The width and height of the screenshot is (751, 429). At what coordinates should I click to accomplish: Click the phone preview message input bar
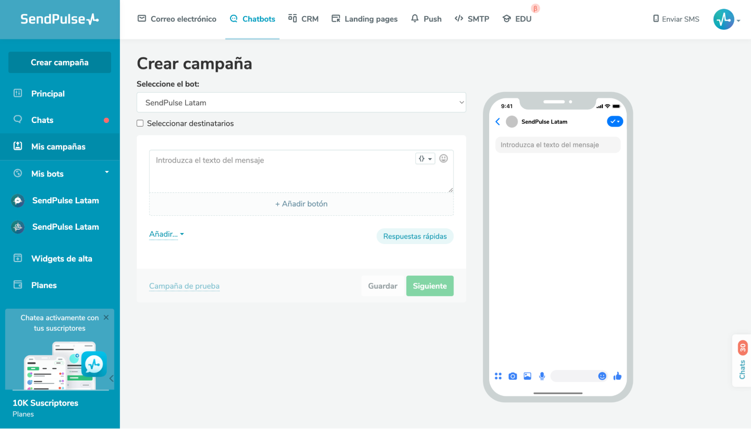(579, 376)
